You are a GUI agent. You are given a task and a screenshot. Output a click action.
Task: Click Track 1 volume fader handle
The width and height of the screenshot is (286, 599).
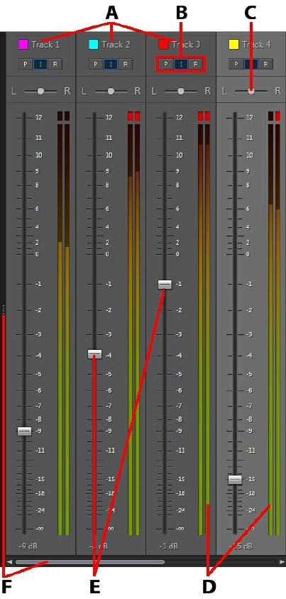tap(24, 431)
